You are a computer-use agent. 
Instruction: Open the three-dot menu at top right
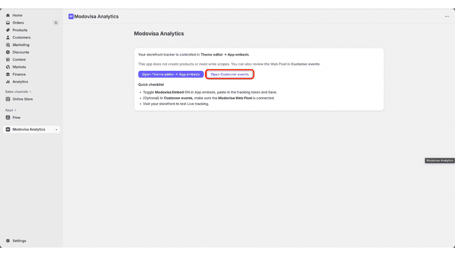[447, 16]
